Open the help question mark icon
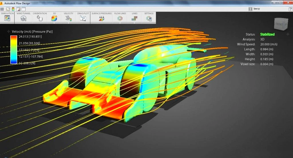The image size is (293, 158). point(291,9)
